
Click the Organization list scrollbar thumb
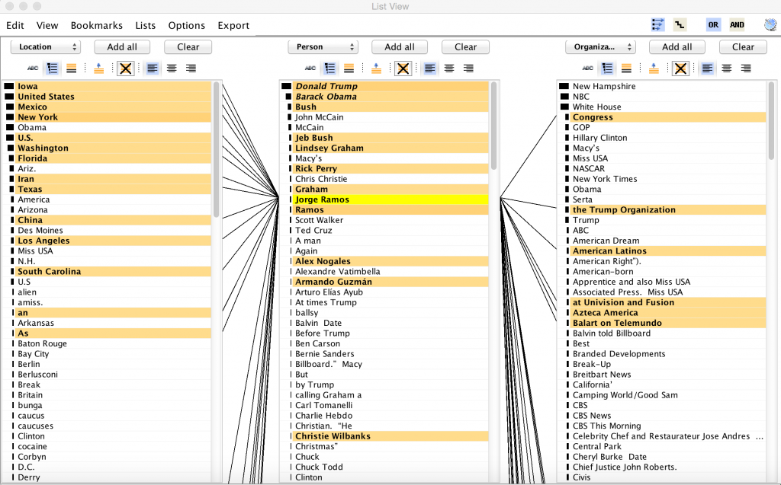pos(771,121)
